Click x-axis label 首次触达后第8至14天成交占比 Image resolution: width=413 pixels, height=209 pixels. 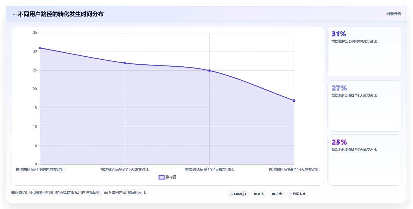pyautogui.click(x=294, y=169)
